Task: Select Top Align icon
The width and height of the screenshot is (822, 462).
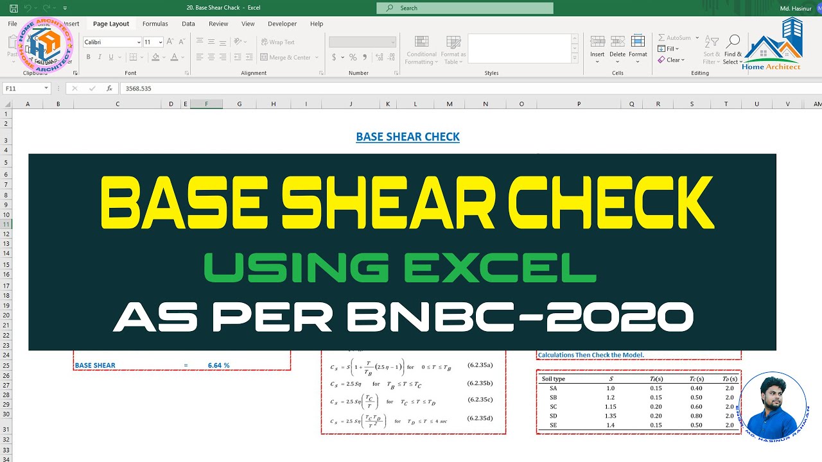Action: [200, 42]
